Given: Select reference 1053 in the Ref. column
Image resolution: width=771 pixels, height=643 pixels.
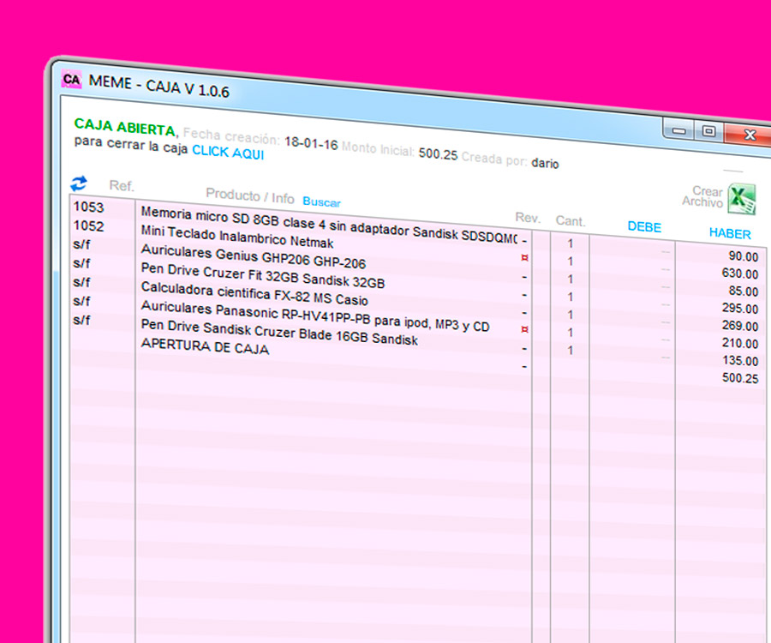Looking at the screenshot, I should (88, 207).
